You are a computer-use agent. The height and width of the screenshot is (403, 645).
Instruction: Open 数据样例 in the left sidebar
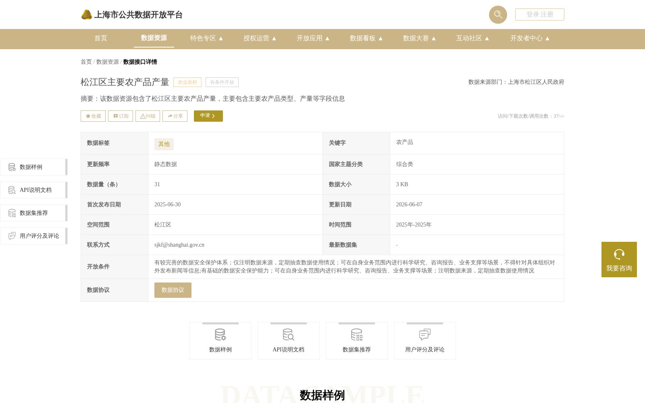[34, 167]
